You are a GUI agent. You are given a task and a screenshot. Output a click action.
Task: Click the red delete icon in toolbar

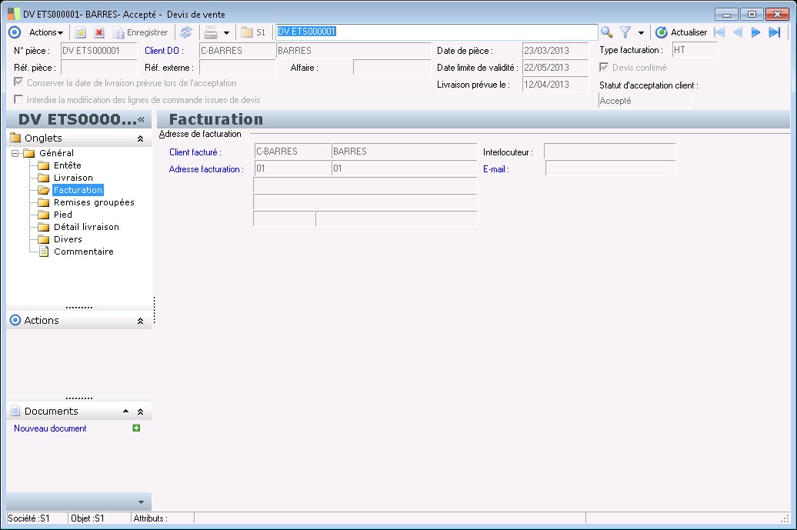tap(98, 32)
